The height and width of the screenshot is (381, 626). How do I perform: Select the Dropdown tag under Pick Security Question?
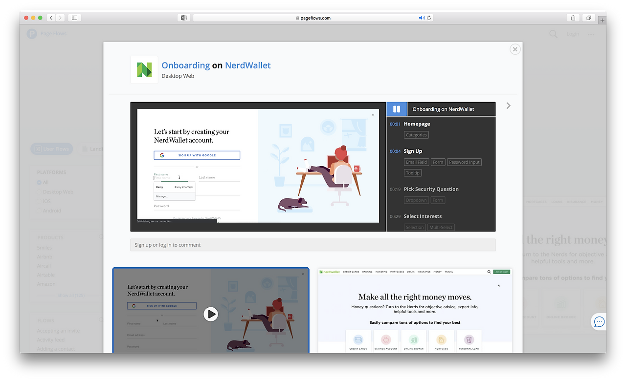[416, 200]
